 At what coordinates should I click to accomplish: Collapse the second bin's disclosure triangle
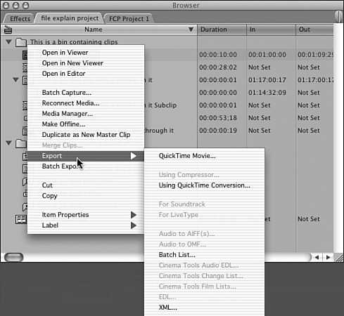(8, 143)
